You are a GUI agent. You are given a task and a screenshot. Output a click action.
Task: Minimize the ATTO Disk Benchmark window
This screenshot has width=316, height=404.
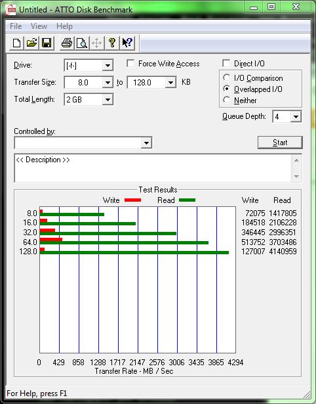tap(254, 7)
